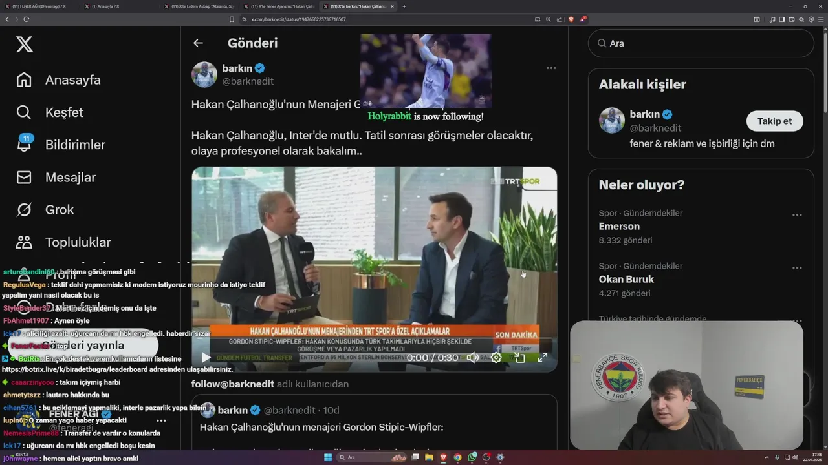Open barkın's profile avatar in the post
828x465 pixels.
[x=204, y=75]
